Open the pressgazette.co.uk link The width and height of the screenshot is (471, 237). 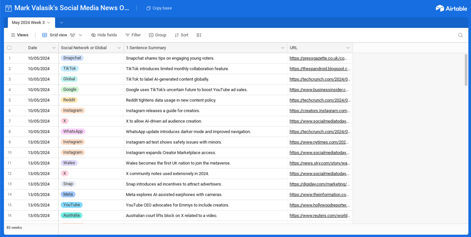pyautogui.click(x=319, y=58)
